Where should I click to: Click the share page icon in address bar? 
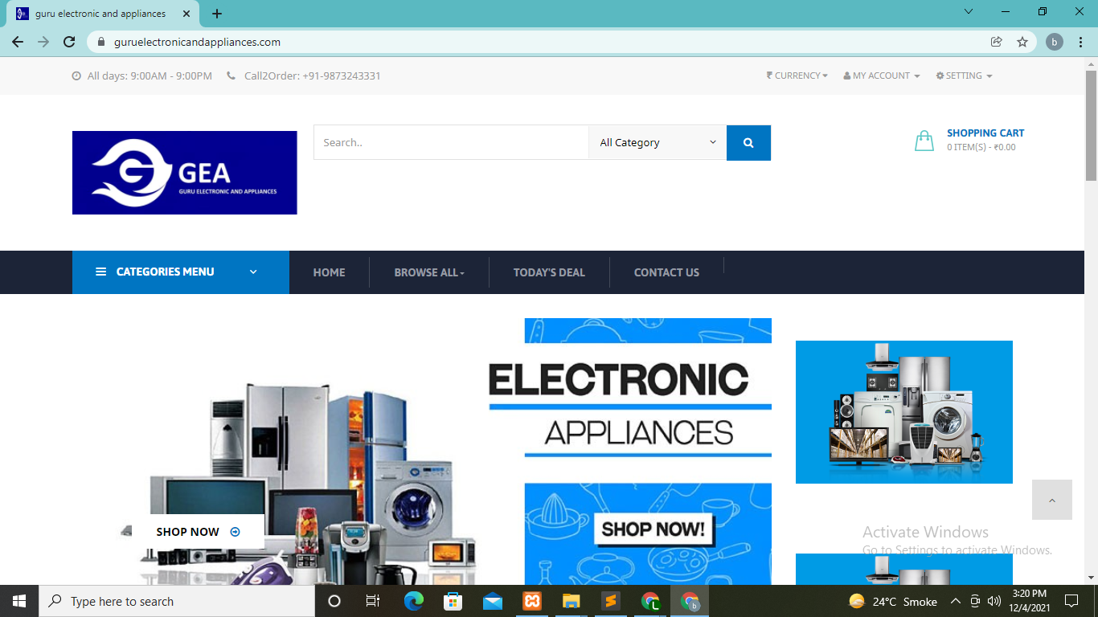tap(996, 42)
